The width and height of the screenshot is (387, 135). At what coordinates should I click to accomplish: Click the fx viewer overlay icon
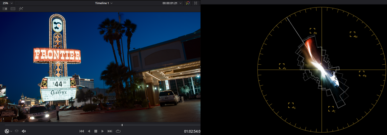coord(7,131)
